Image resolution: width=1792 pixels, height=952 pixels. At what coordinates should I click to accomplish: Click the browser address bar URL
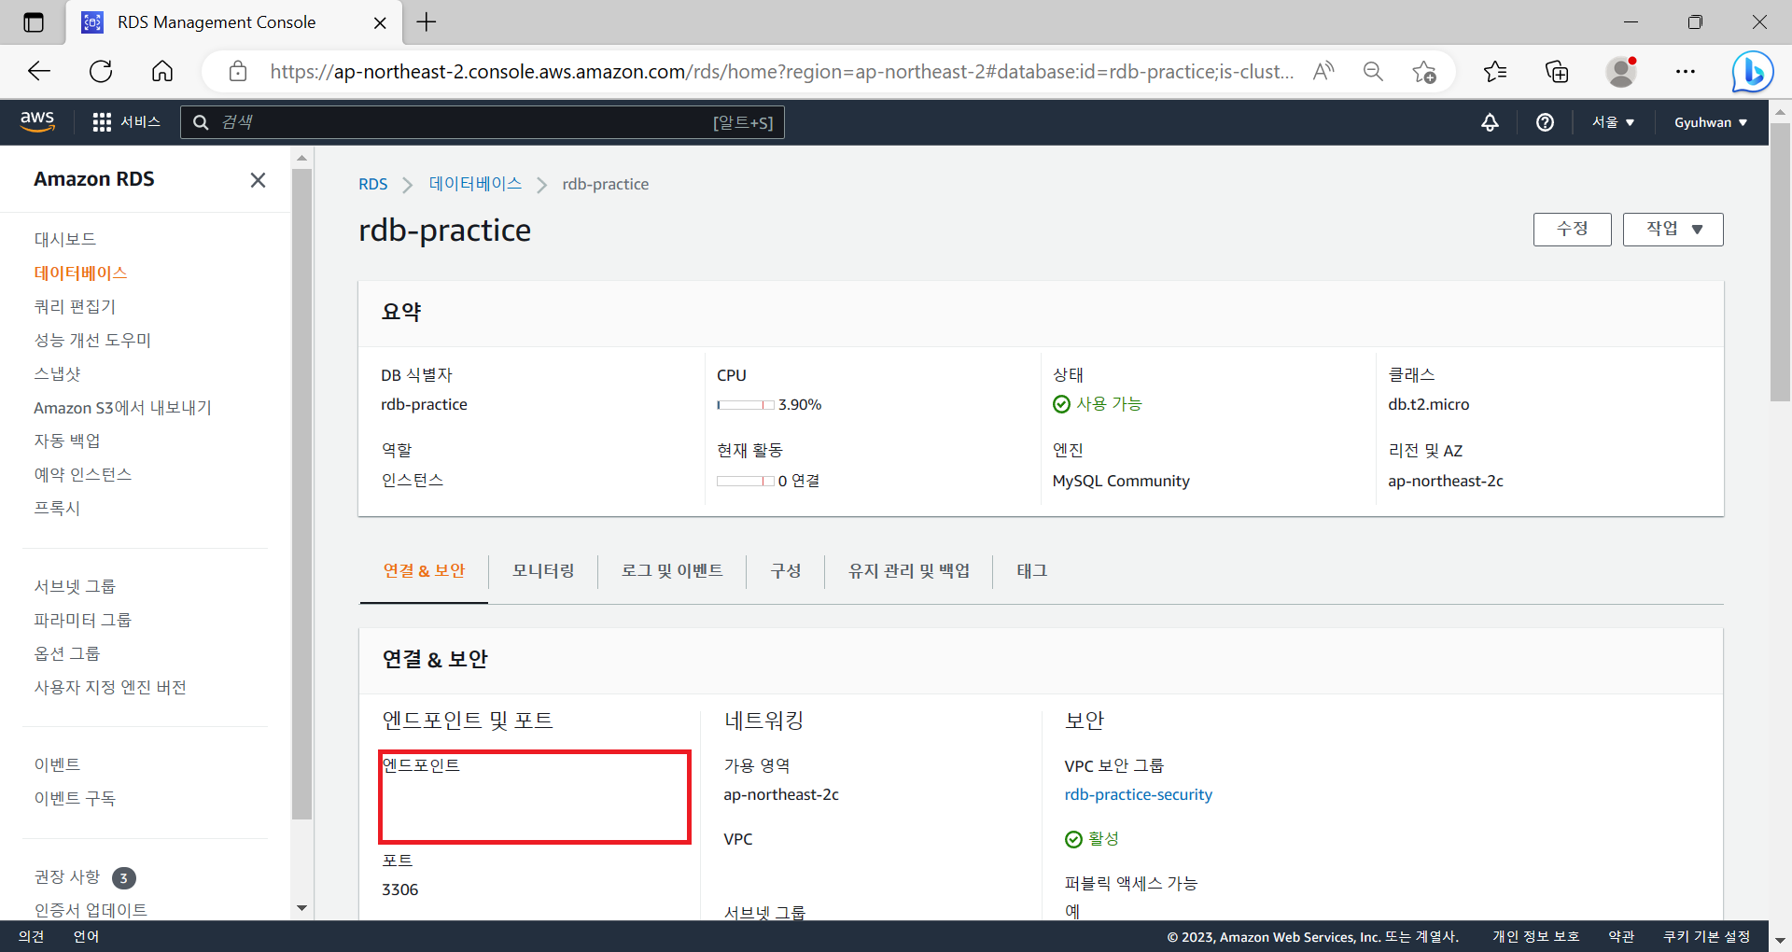point(782,71)
